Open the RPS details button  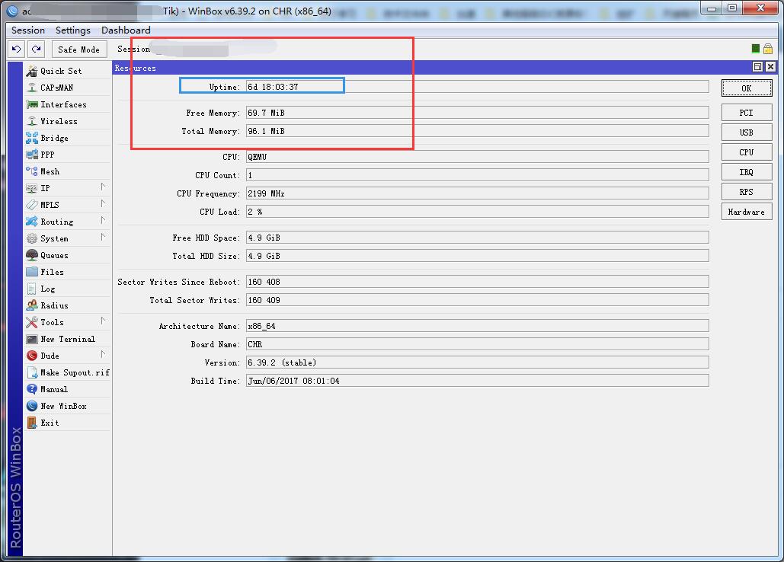(x=747, y=192)
